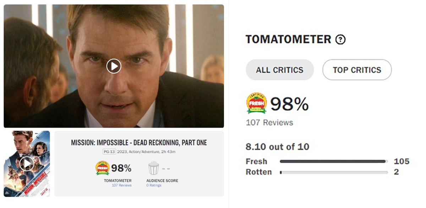Select the ALL CRITICS filter
Viewport: 426px width, 208px height.
[280, 70]
